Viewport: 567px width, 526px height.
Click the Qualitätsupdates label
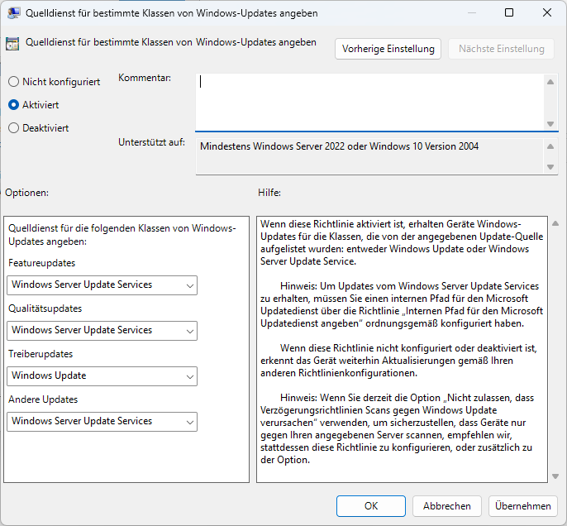45,308
